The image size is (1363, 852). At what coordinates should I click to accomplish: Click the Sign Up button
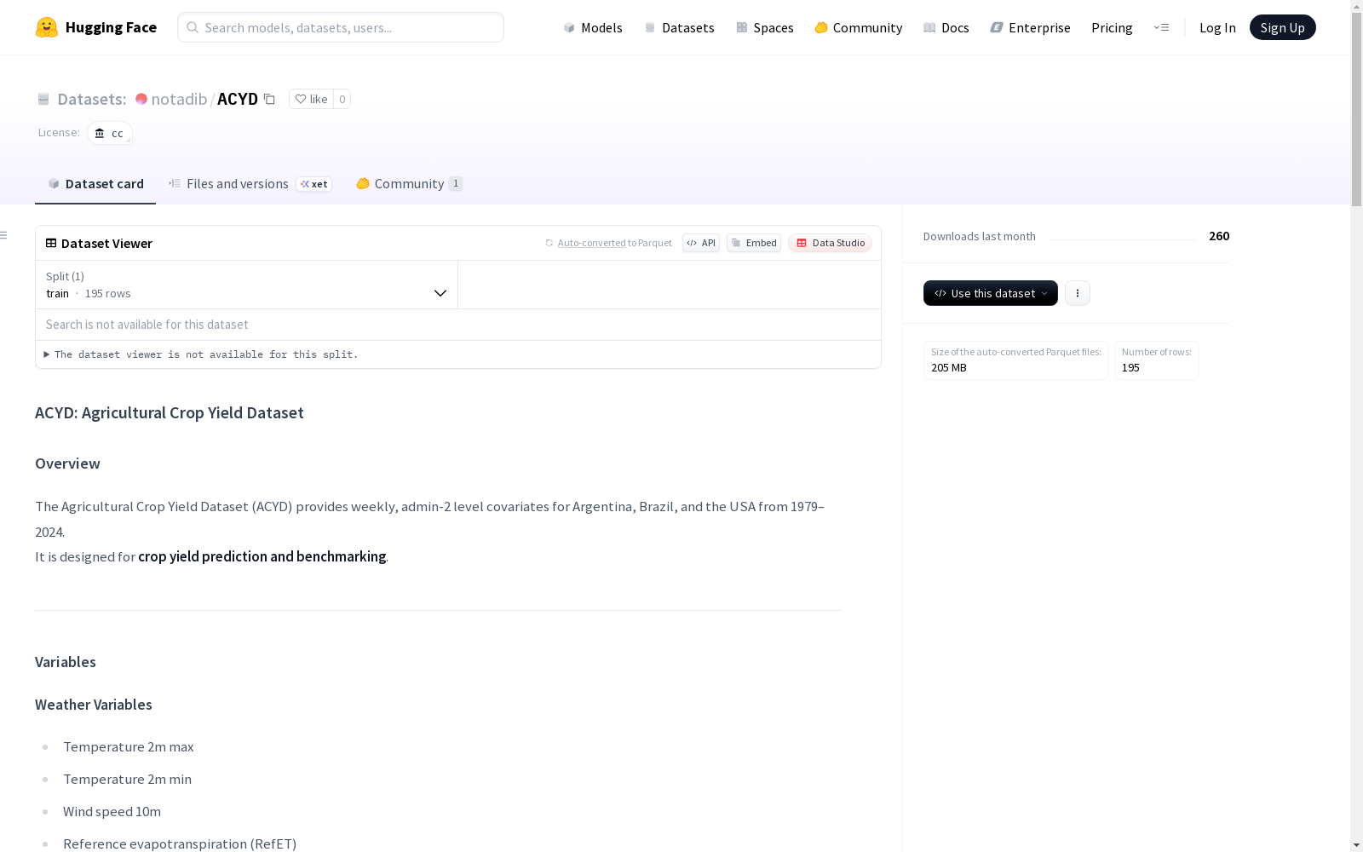tap(1282, 27)
